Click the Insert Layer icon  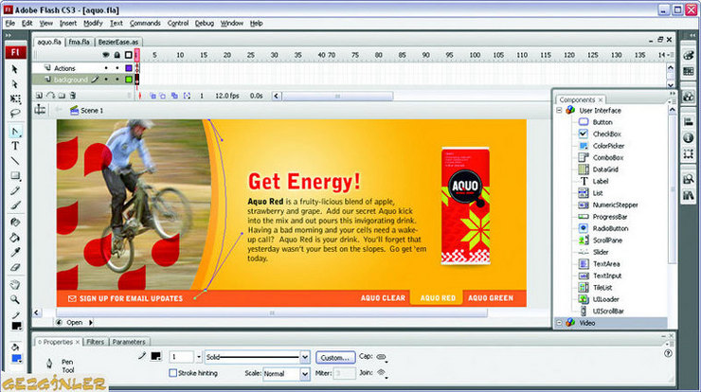[40, 96]
